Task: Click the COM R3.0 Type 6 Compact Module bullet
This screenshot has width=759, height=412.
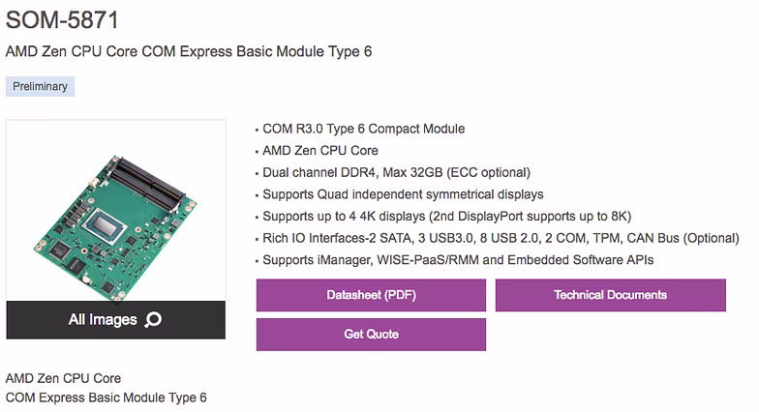Action: (x=364, y=129)
